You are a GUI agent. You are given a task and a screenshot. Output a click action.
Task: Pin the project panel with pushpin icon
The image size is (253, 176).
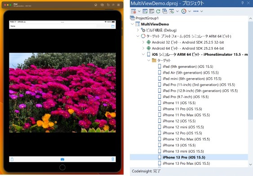click(242, 3)
